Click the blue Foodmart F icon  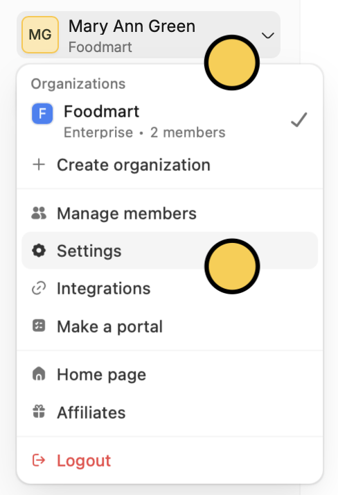[42, 114]
